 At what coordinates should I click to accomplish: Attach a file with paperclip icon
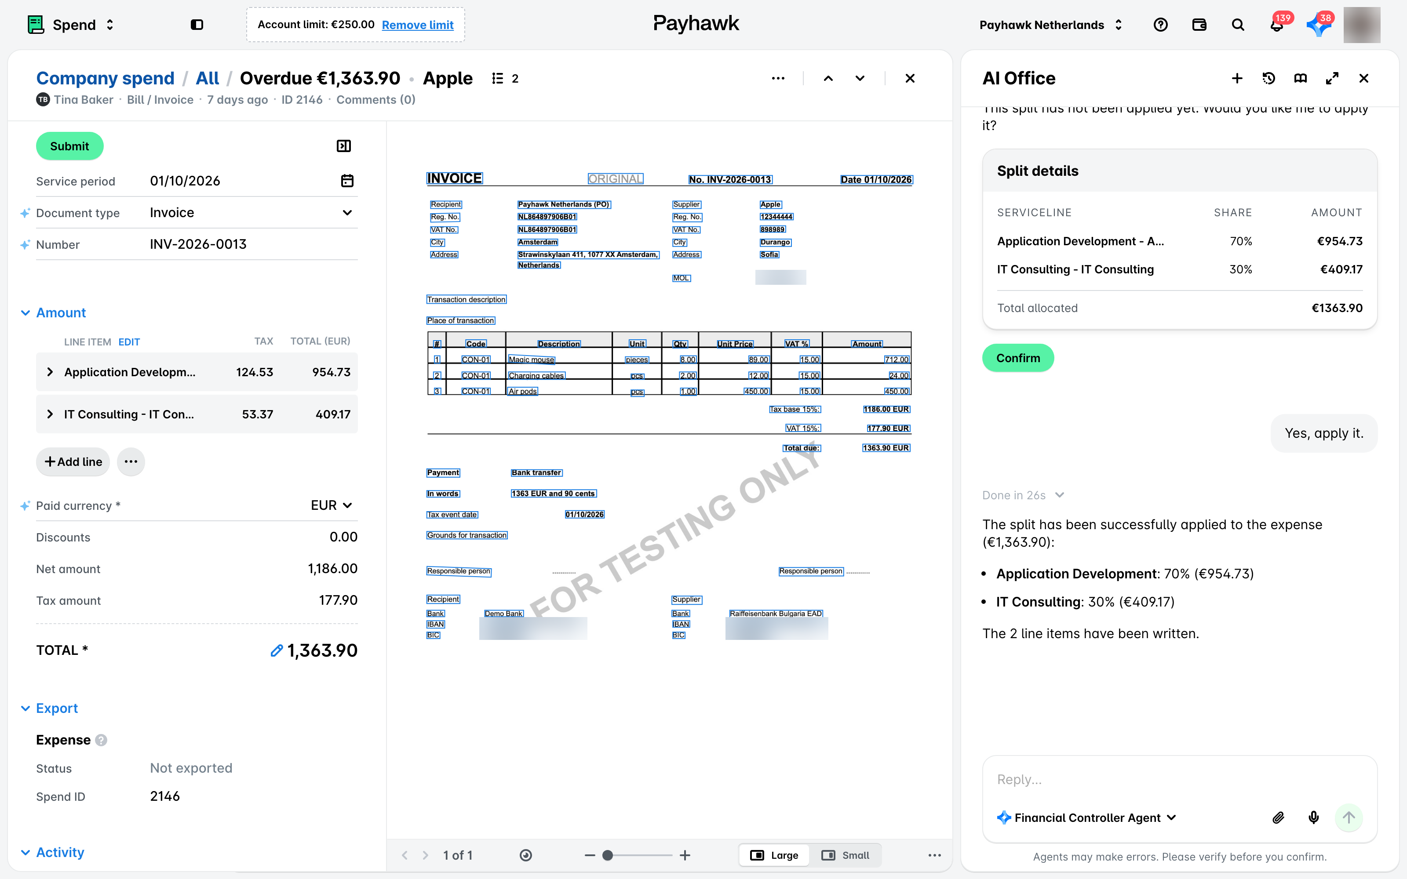click(1278, 818)
